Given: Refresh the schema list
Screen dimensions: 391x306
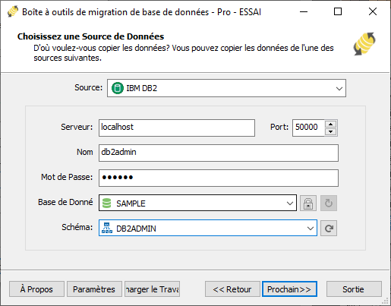Looking at the screenshot, I should [x=329, y=229].
